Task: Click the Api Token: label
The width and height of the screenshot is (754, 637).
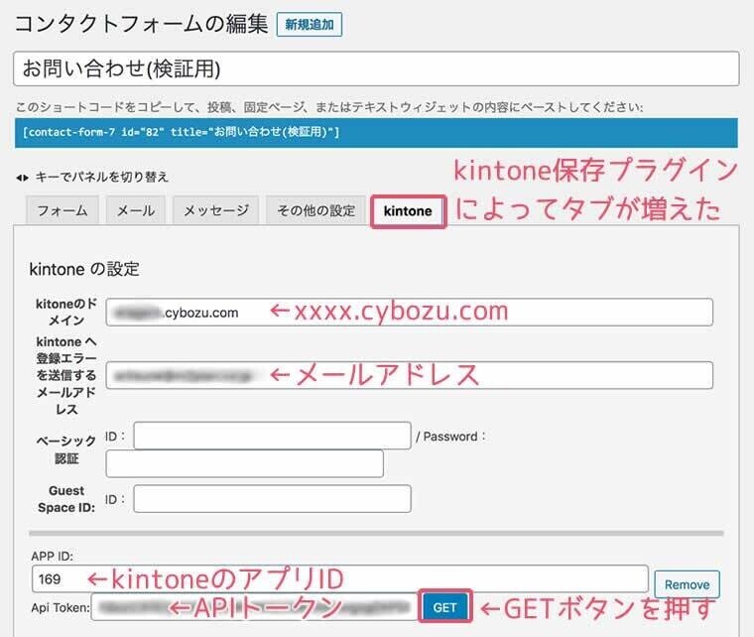Action: point(61,607)
